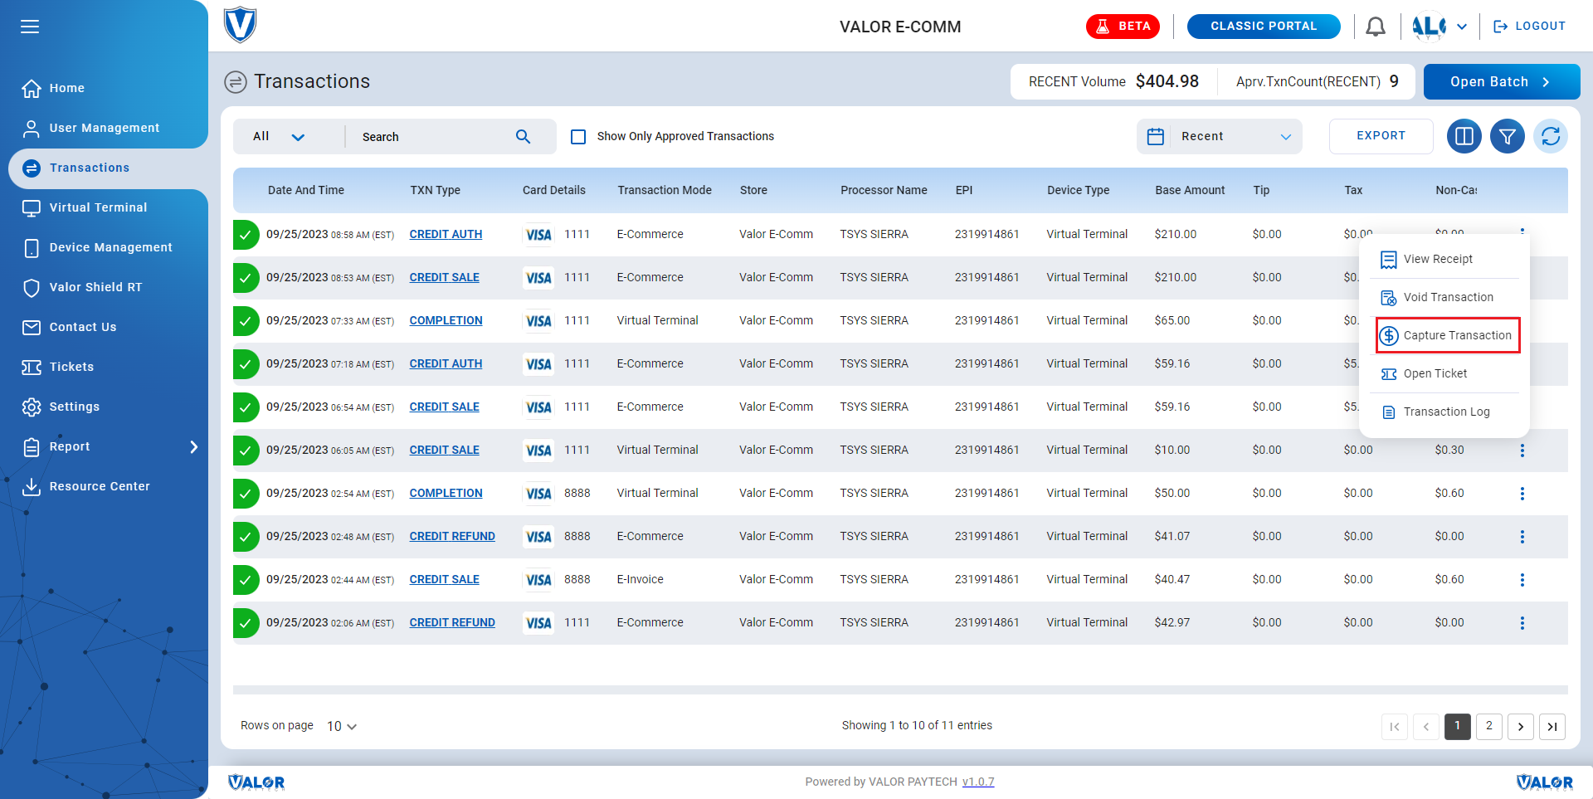Click the search magnifier icon
The height and width of the screenshot is (799, 1593).
pyautogui.click(x=523, y=137)
